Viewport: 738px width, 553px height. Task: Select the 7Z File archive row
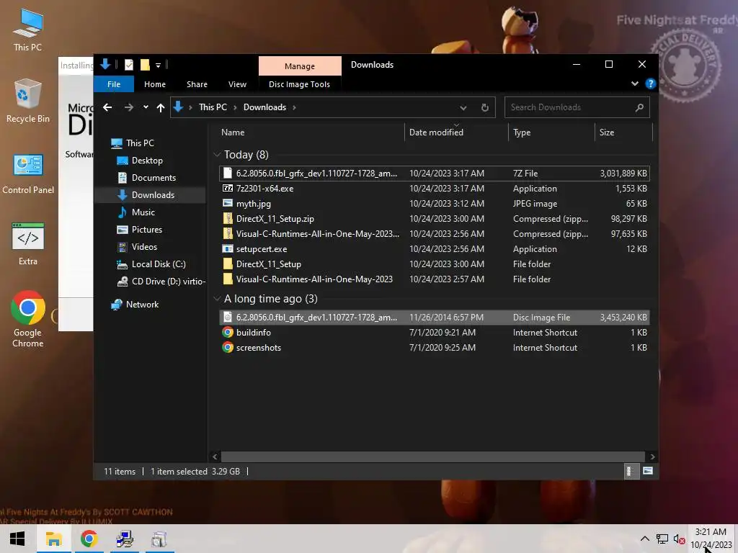434,173
